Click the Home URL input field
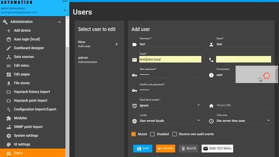 pyautogui.click(x=243, y=105)
